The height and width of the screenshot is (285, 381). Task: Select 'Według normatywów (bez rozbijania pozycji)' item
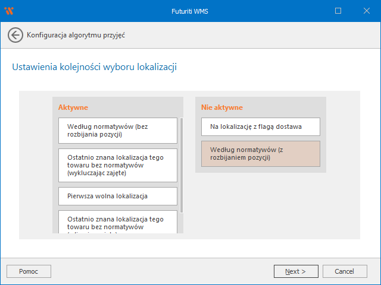pos(118,131)
